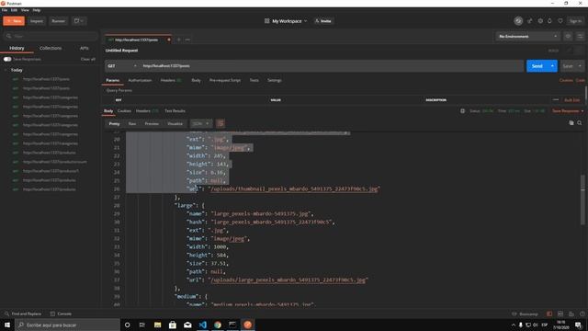The image size is (588, 331).
Task: Open the Console
Action: (61, 314)
